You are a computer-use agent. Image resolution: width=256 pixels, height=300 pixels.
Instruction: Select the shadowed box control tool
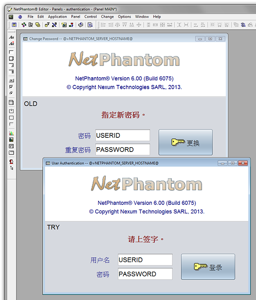(11, 58)
